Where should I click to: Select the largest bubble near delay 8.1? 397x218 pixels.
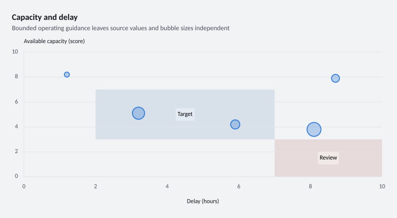coord(314,129)
